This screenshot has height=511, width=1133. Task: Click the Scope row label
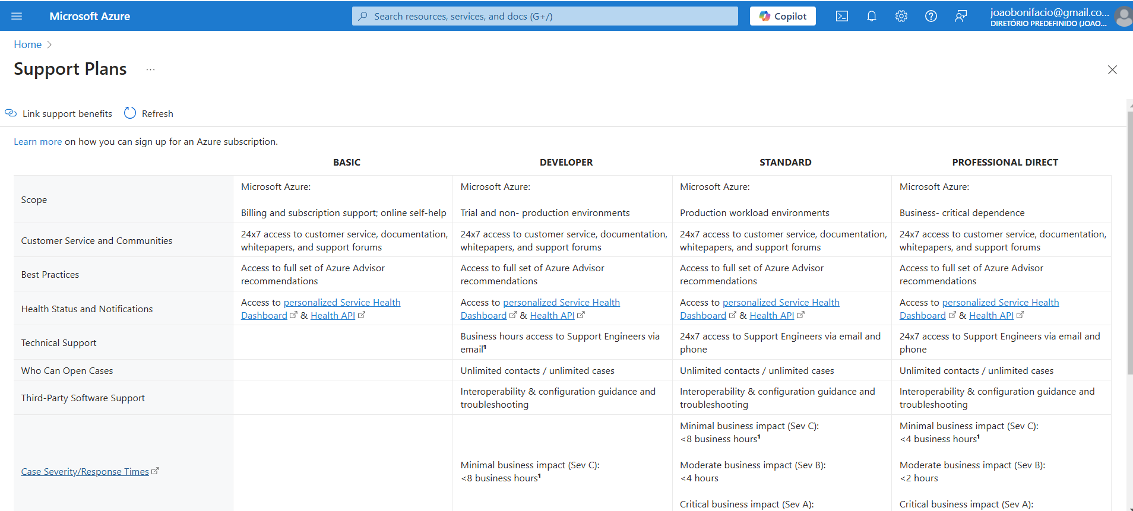[34, 199]
